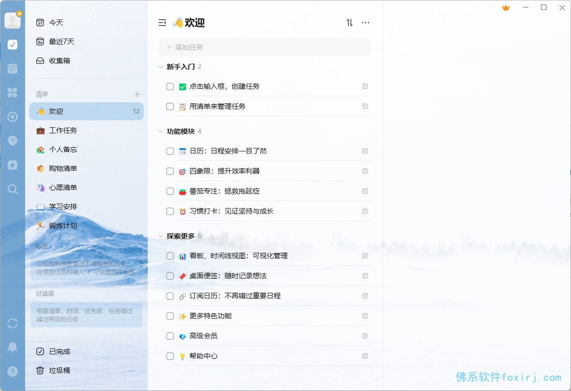Screen dimensions: 571x391
Task: Open the Pomodoro focus icon in rail
Action: coord(13,117)
